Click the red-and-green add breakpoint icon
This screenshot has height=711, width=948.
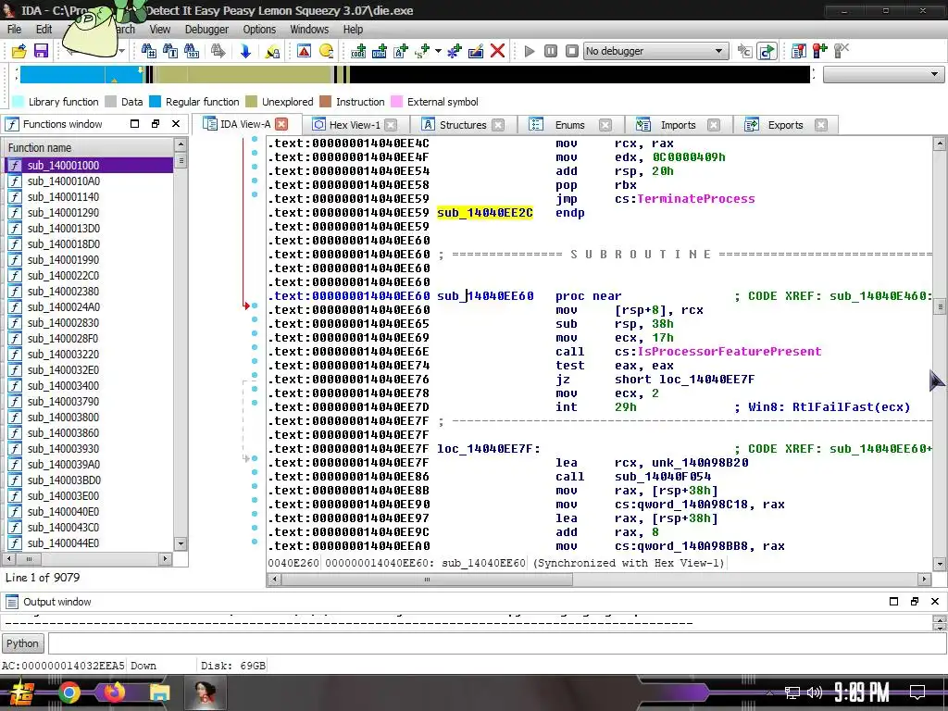pyautogui.click(x=820, y=52)
